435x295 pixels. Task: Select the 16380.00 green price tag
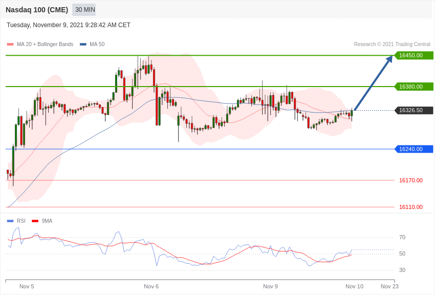pyautogui.click(x=414, y=87)
